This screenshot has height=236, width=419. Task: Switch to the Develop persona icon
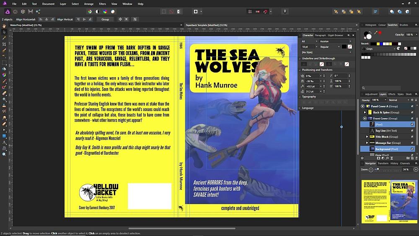pyautogui.click(x=23, y=11)
